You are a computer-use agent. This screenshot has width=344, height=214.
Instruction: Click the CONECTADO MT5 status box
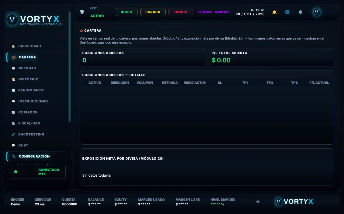pos(38,172)
